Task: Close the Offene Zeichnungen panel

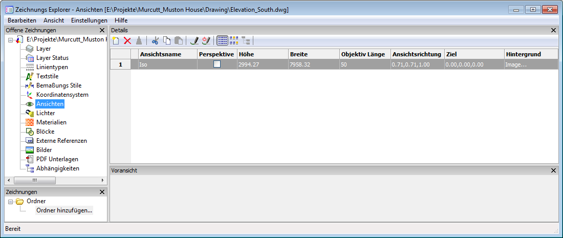Action: point(102,30)
